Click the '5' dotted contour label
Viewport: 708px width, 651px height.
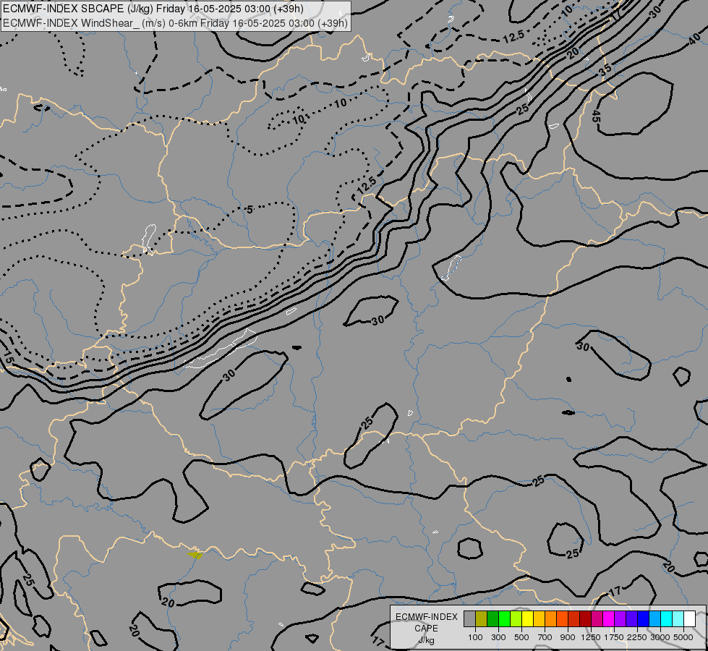point(249,209)
